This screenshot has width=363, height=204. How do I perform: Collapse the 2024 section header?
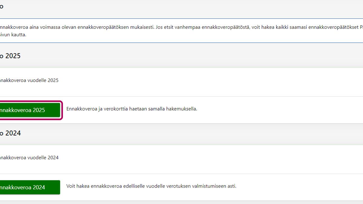(x=181, y=133)
